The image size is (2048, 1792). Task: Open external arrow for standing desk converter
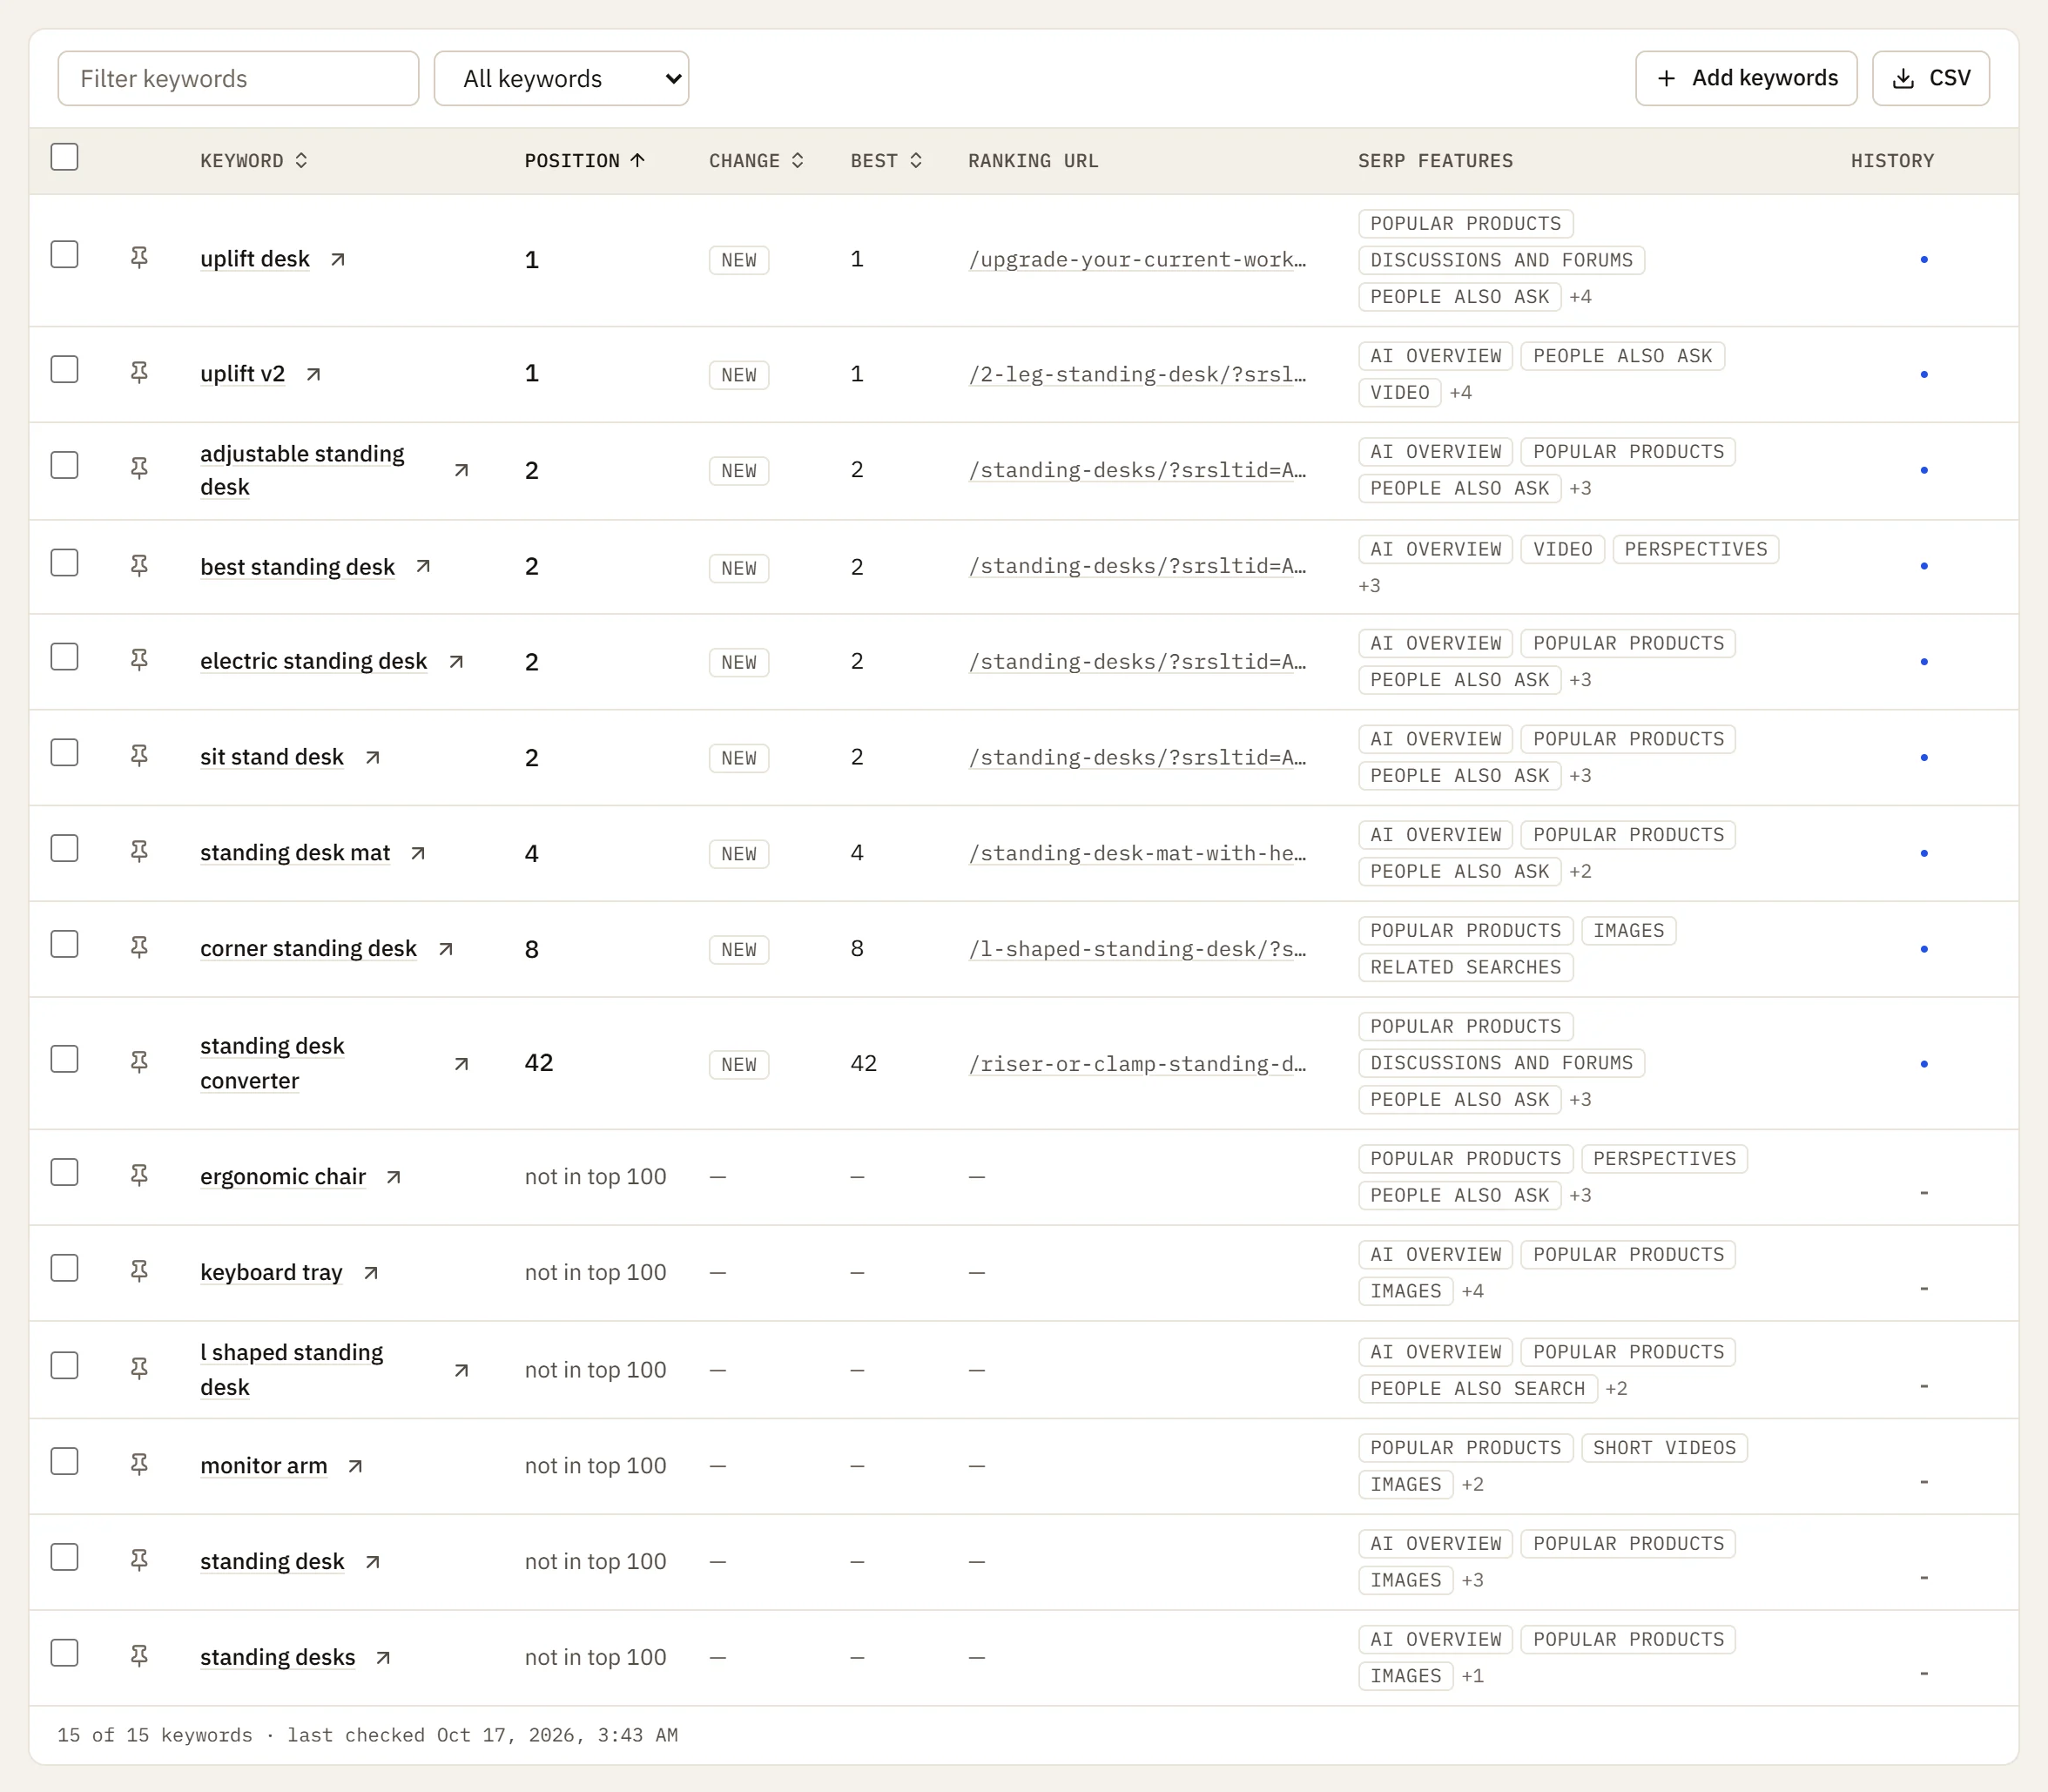[461, 1063]
